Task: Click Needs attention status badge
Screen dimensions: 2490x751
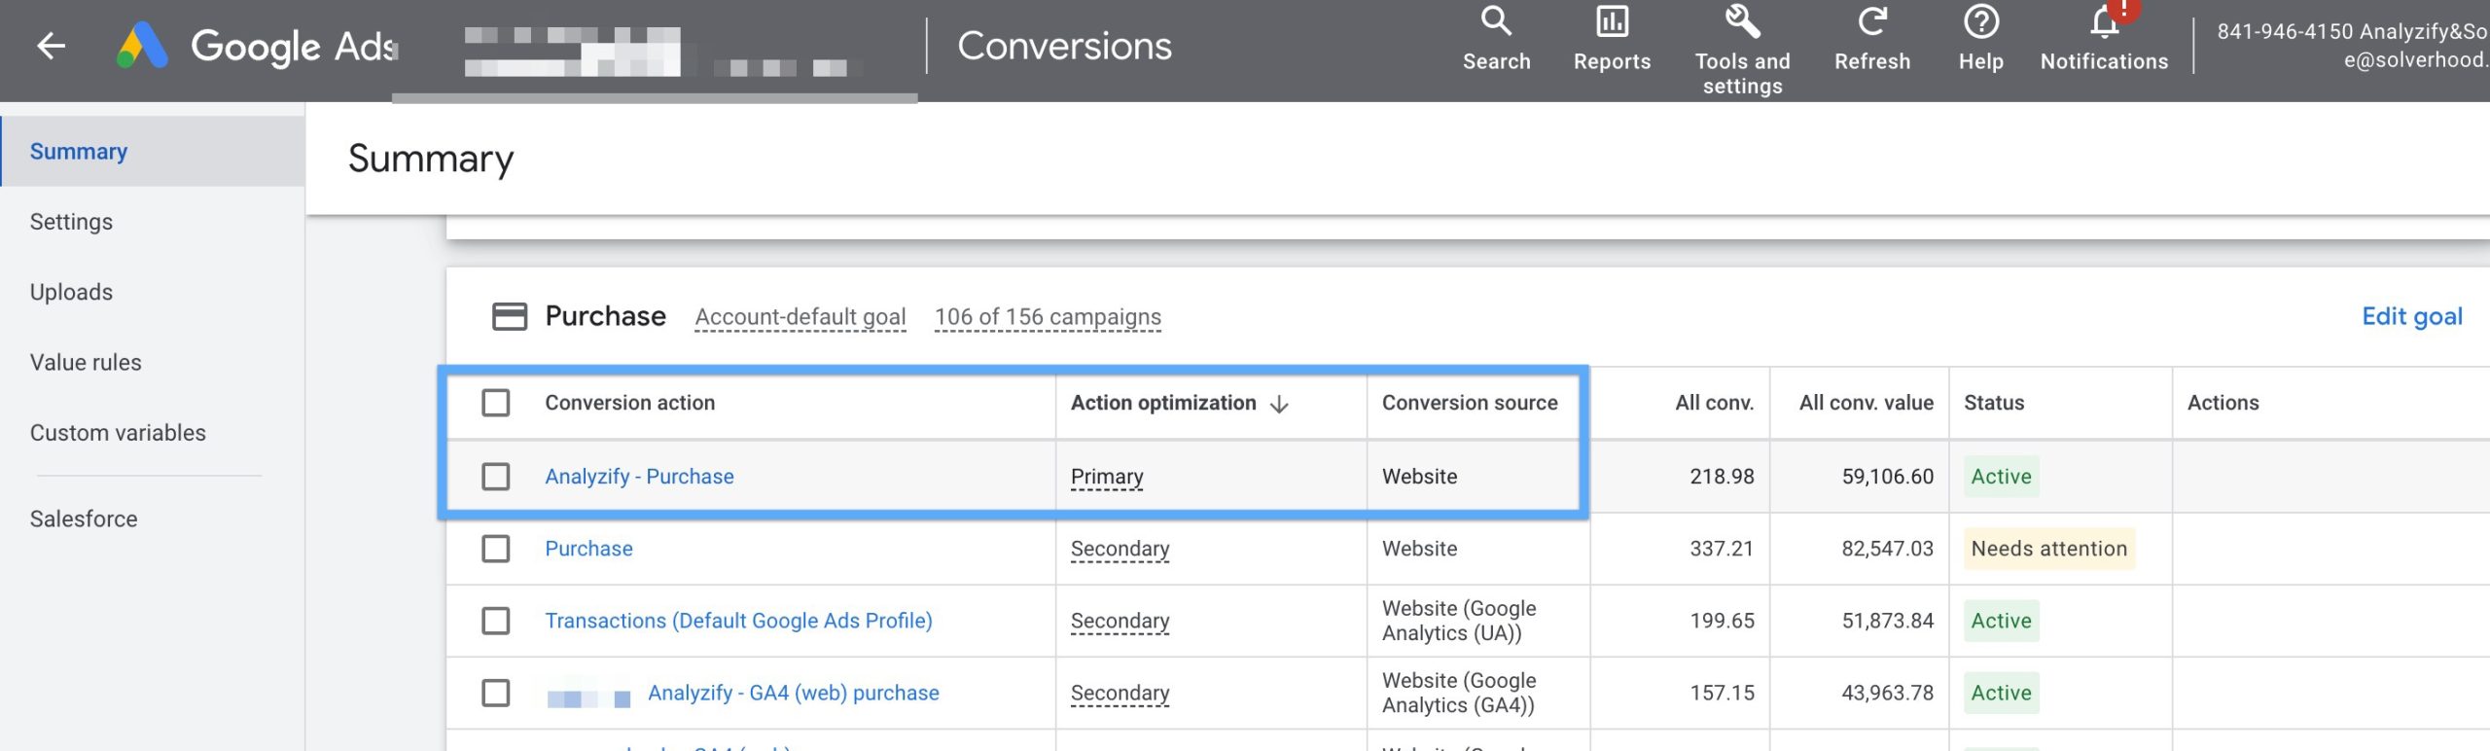Action: point(2048,549)
